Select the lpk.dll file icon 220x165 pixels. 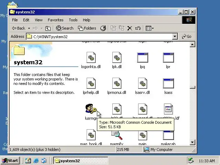pos(117,57)
